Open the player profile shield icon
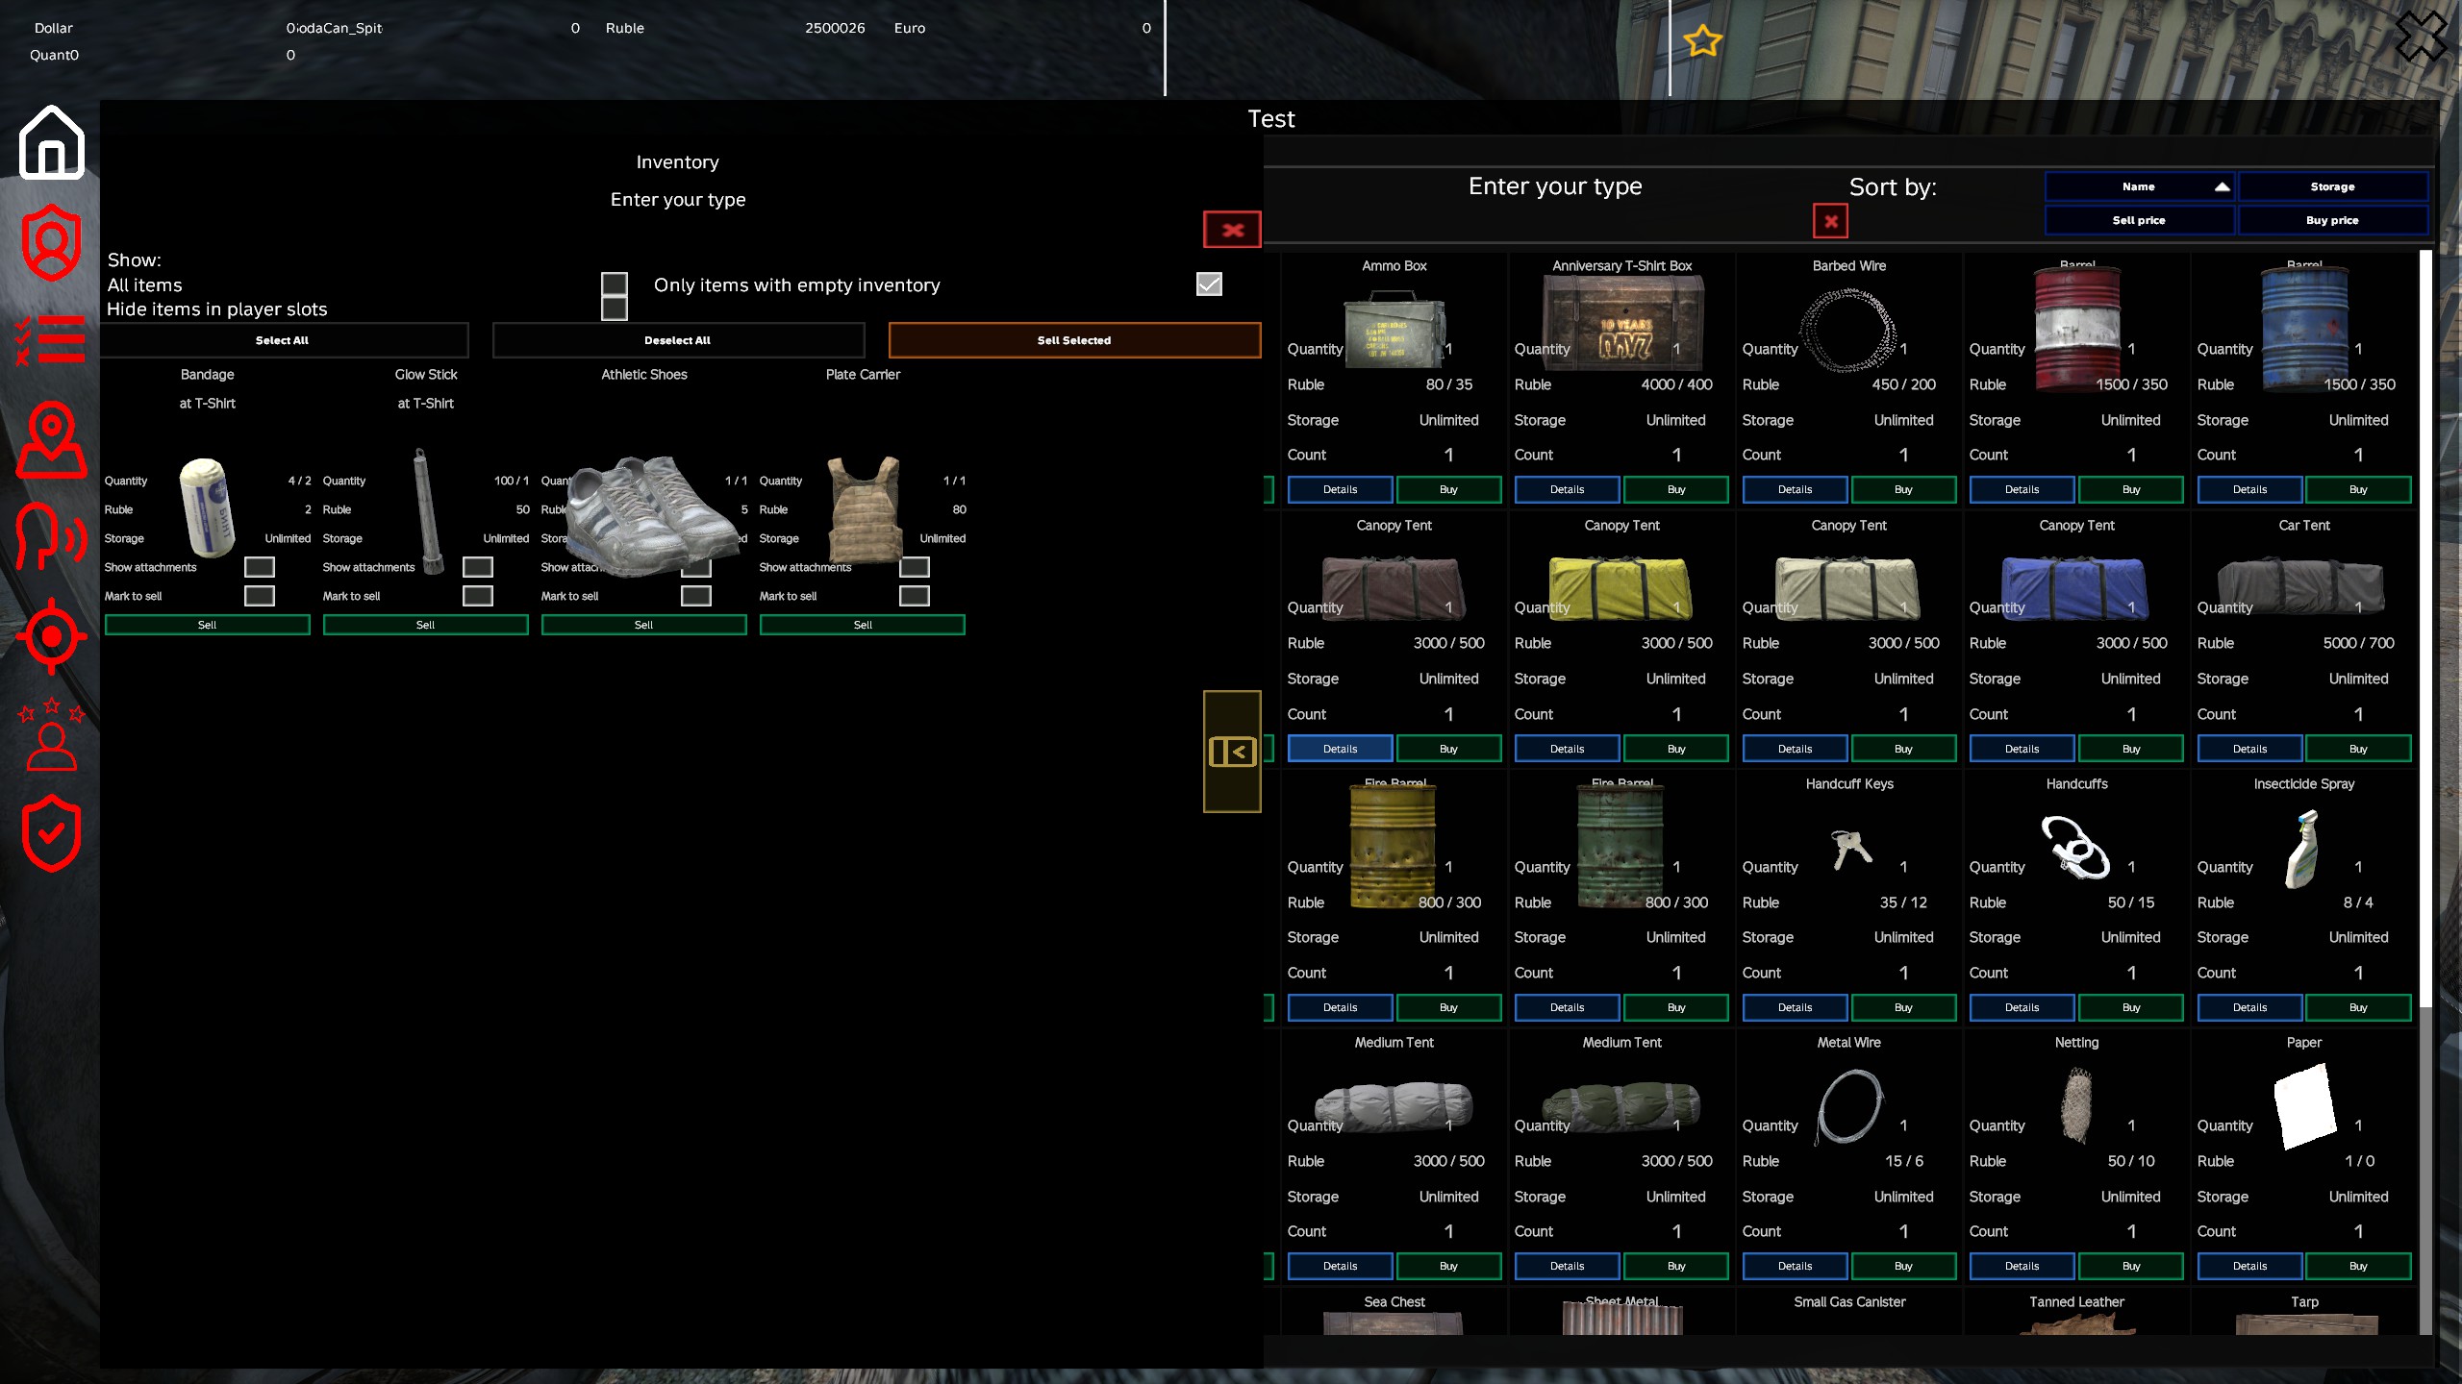2462x1384 pixels. pos(52,242)
